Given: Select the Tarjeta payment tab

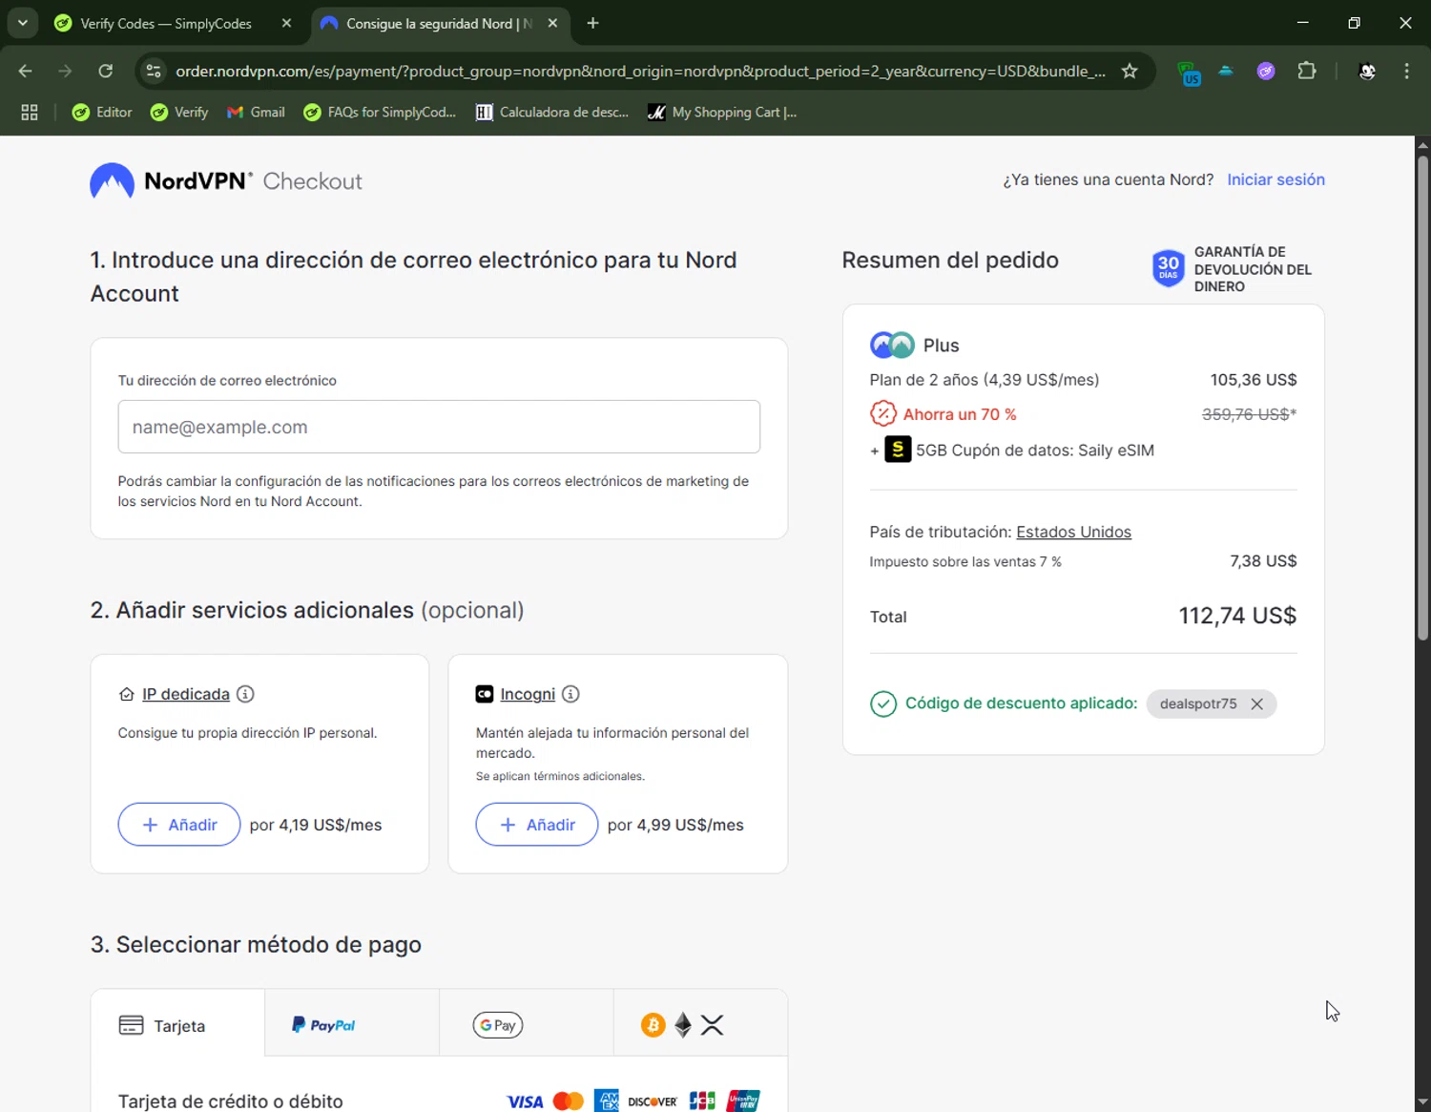Looking at the screenshot, I should coord(177,1025).
